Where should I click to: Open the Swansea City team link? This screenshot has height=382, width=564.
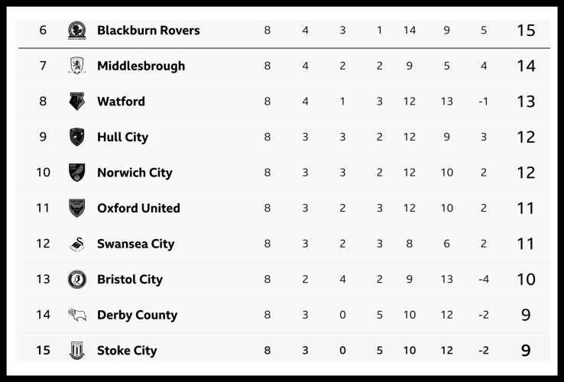coord(135,244)
